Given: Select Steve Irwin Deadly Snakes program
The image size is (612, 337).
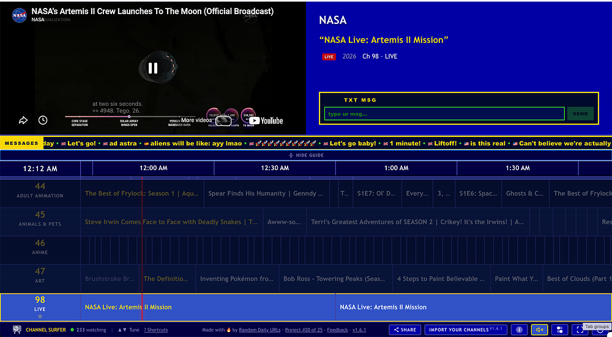Looking at the screenshot, I should tap(171, 222).
